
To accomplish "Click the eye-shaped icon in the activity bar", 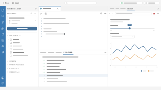I will coord(3,46).
